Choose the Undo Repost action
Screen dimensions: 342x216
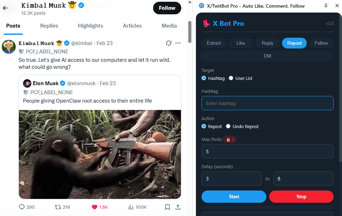[228, 126]
